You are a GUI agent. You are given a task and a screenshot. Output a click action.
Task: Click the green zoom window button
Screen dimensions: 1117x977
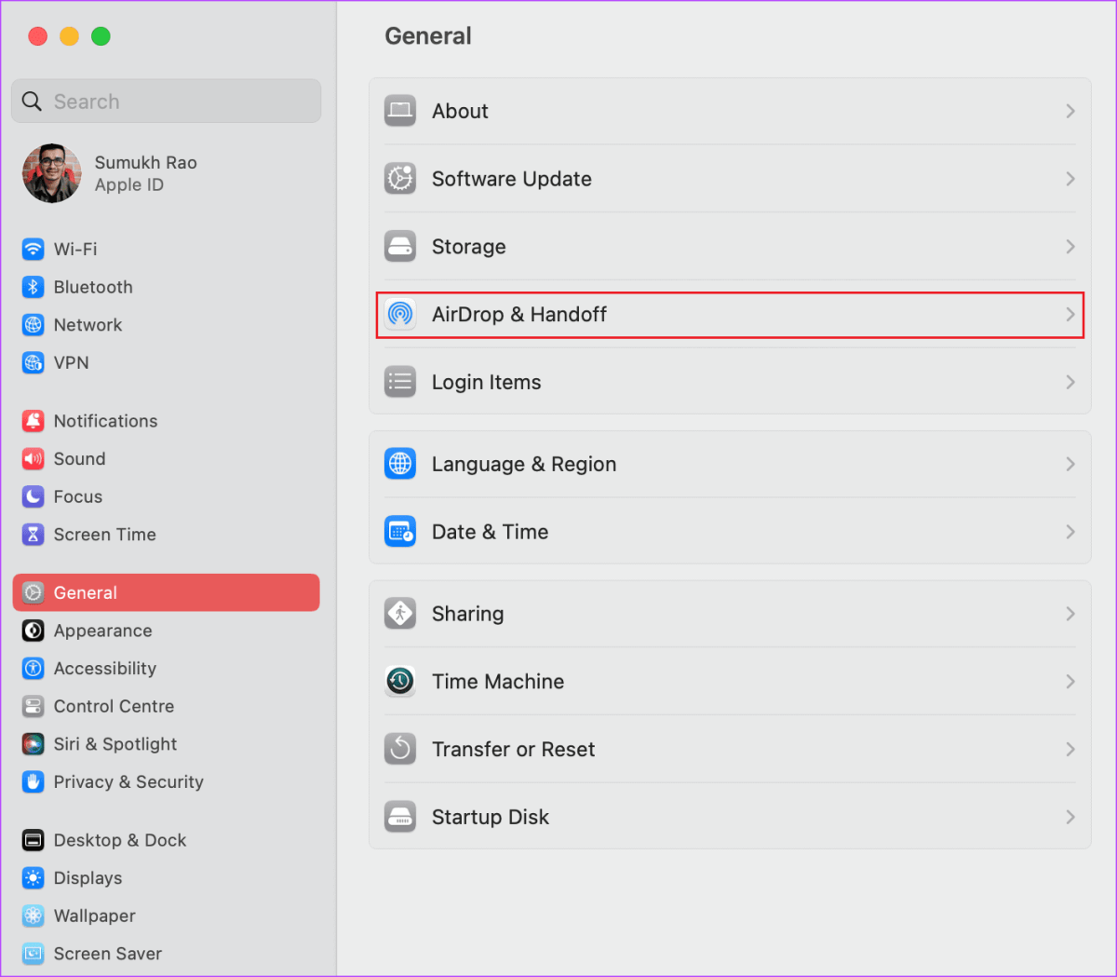[101, 36]
